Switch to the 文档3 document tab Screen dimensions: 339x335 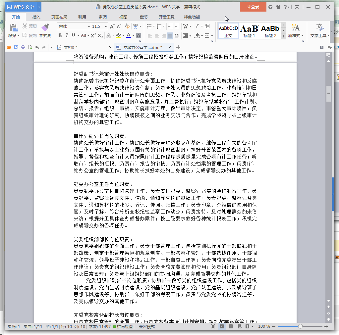click(x=70, y=48)
